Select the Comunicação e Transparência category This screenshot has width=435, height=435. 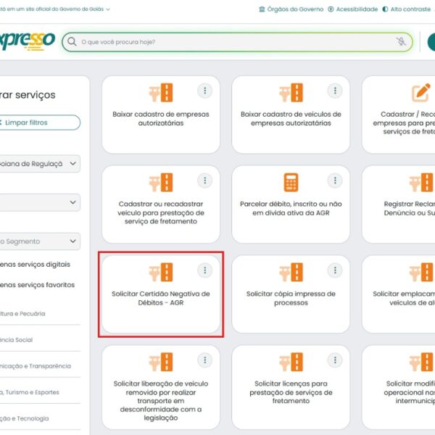tap(36, 366)
